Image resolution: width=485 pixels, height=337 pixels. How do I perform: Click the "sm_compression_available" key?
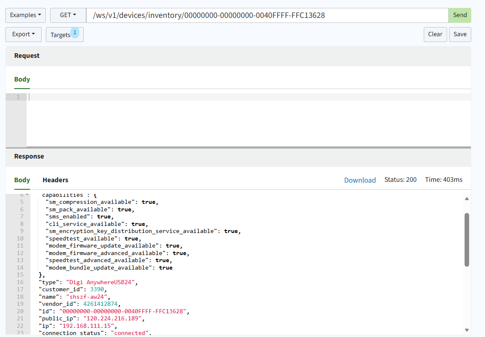(90, 202)
